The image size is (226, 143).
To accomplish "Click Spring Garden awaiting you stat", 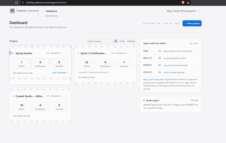I will (x=40, y=64).
